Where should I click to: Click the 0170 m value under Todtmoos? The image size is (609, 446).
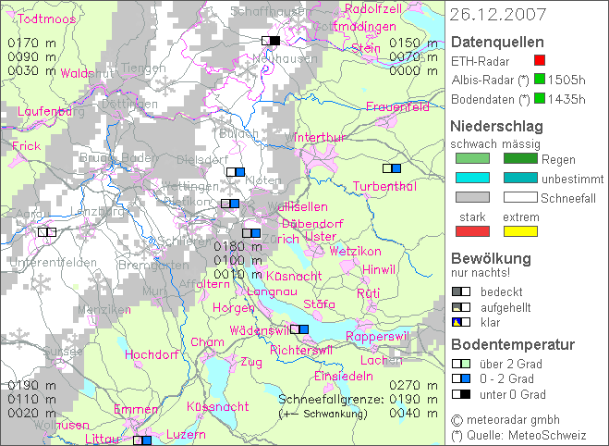click(31, 43)
